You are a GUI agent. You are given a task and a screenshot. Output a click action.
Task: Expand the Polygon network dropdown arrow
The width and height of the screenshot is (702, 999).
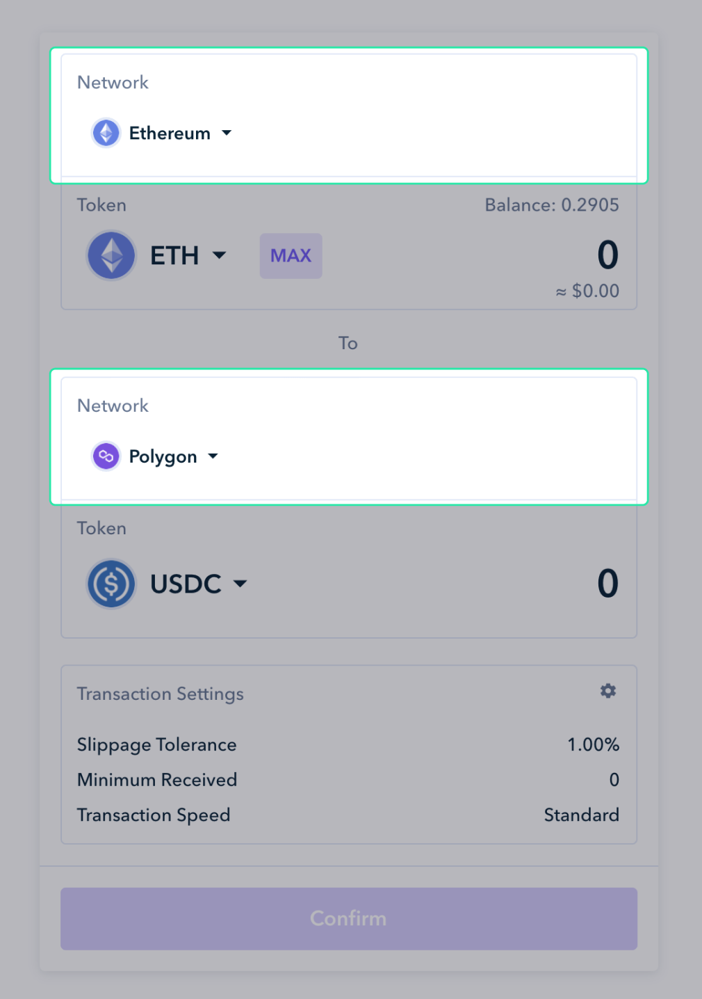[213, 456]
